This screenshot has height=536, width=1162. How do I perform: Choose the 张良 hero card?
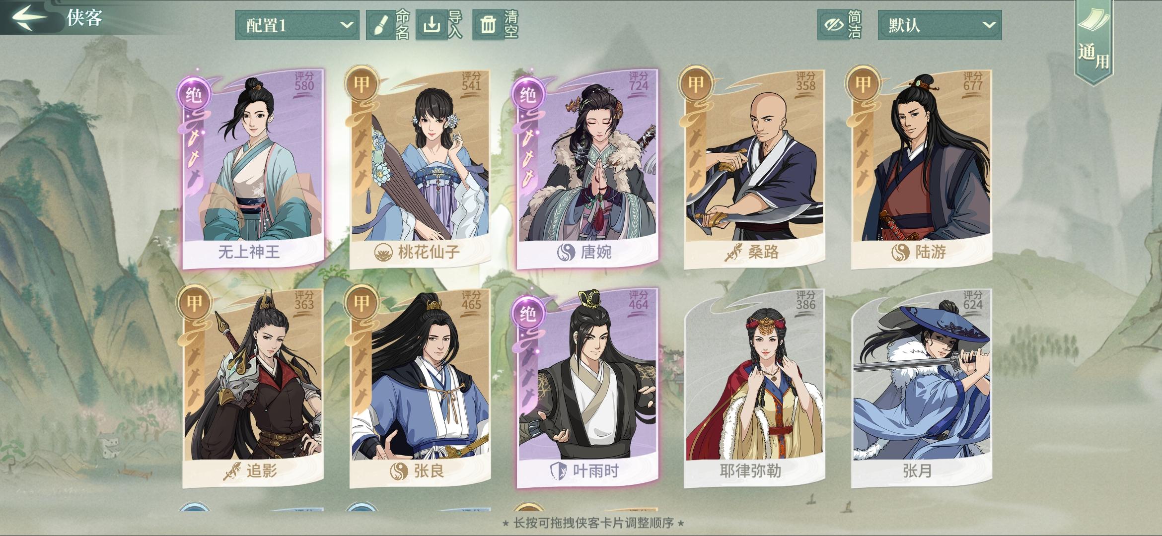(420, 388)
